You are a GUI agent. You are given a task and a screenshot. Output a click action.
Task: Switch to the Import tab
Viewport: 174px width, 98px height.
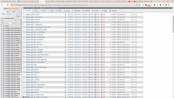(x=67, y=11)
